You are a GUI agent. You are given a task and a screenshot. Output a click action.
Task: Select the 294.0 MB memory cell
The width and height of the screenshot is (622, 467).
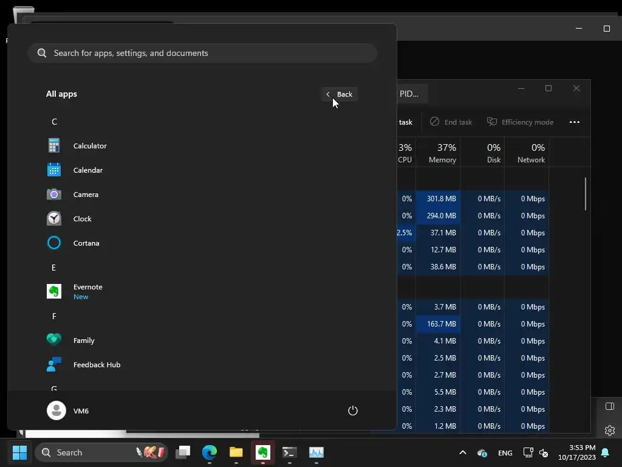coord(438,216)
